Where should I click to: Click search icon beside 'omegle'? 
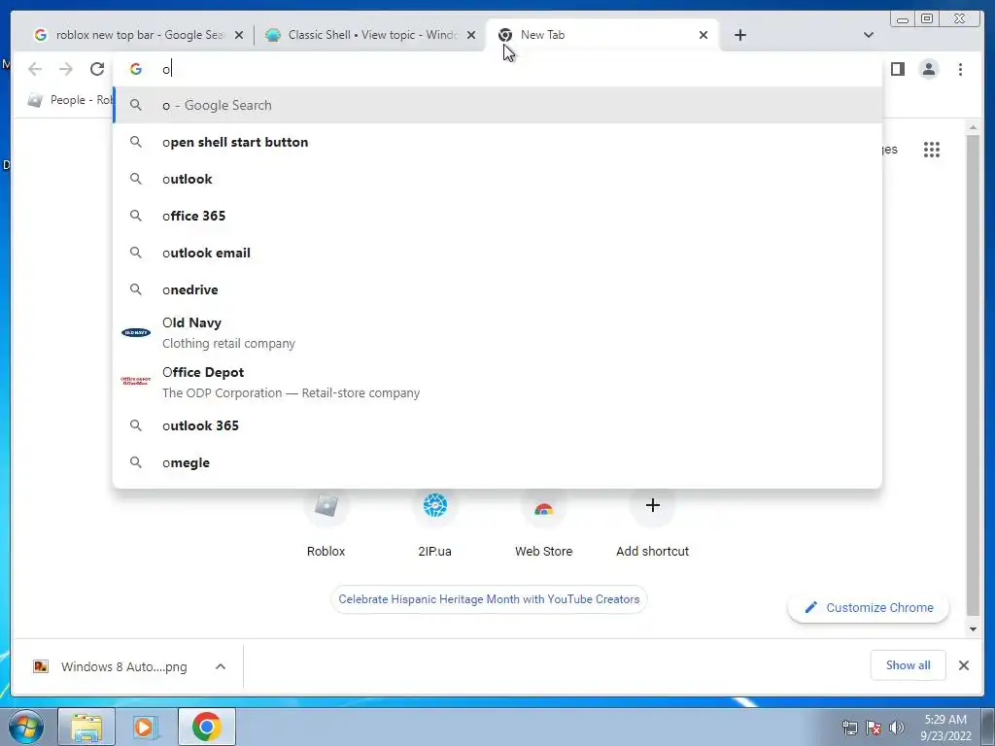(x=136, y=462)
